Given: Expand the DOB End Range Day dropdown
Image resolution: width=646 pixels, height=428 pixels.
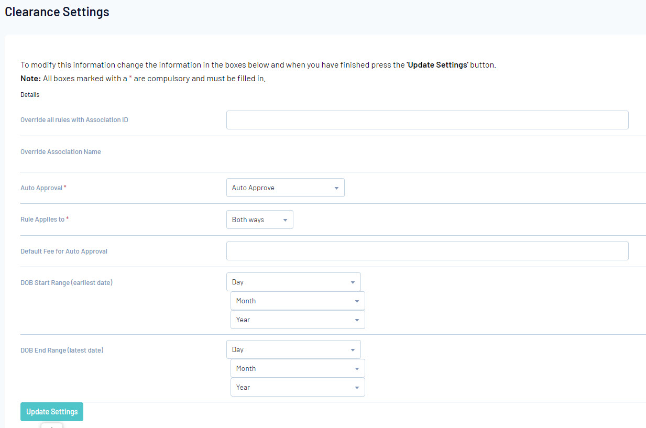Looking at the screenshot, I should point(293,349).
